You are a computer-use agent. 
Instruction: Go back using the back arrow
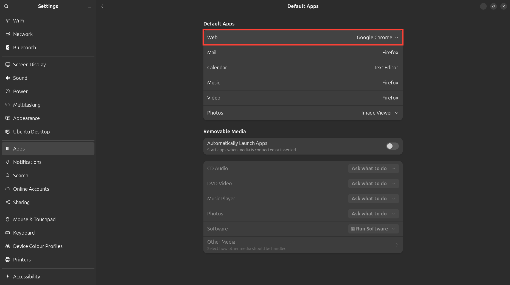(102, 6)
